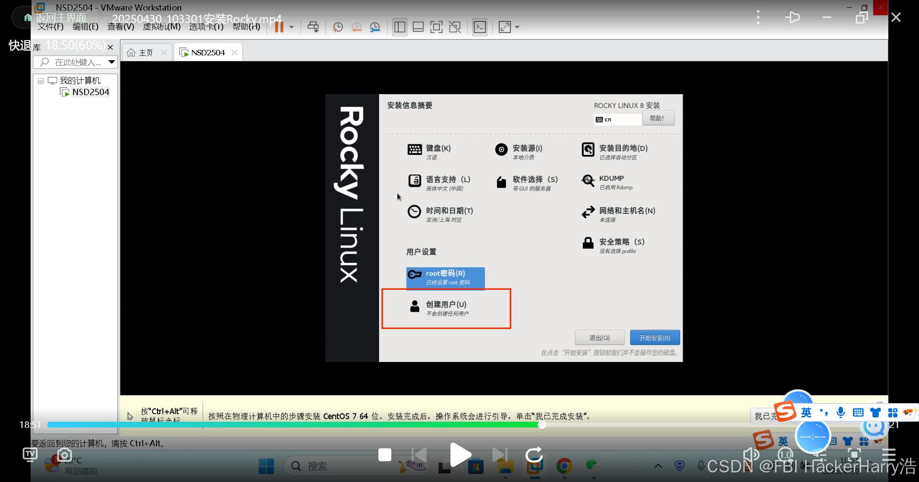
Task: Click the full screen mode toolbar icon
Action: click(437, 27)
